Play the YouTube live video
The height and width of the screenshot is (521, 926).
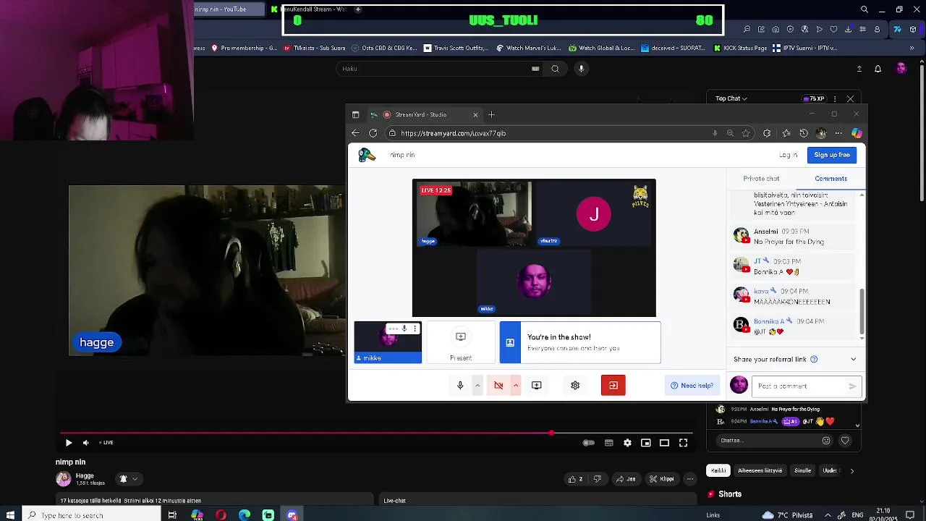[68, 443]
